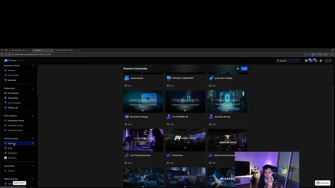Open the Trading Lab flask icon
This screenshot has height=188, width=335.
(5, 108)
